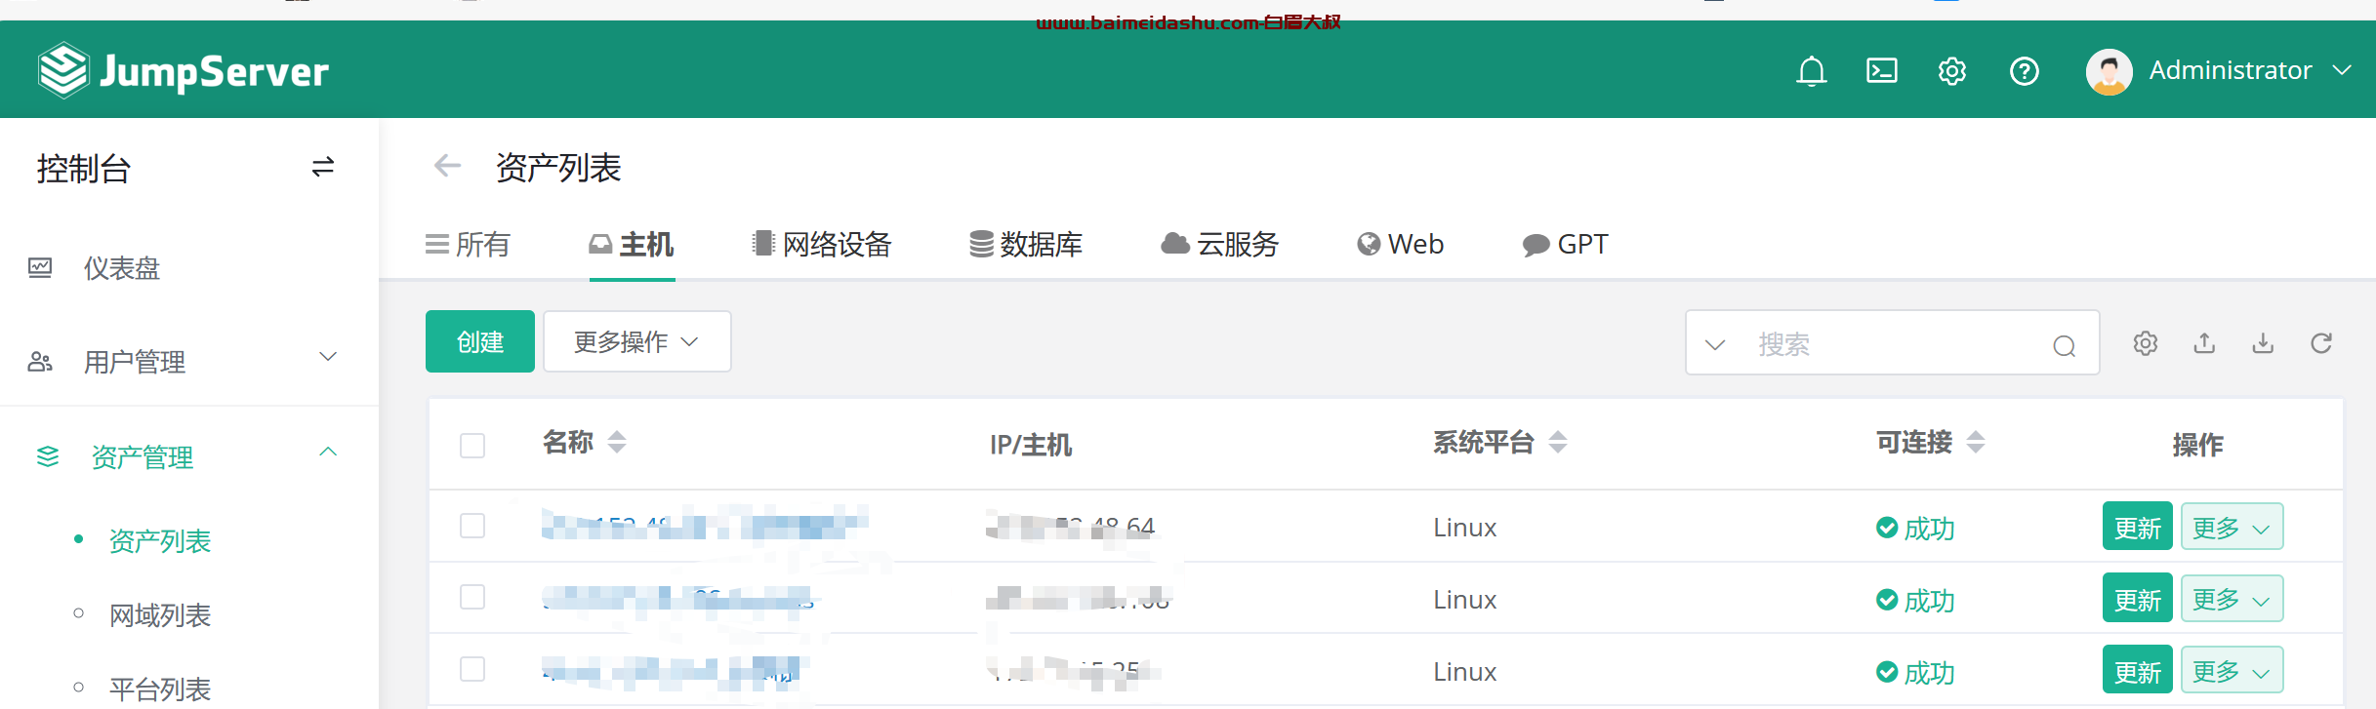Switch to the 数据库 tab
The image size is (2376, 709).
(x=1026, y=244)
